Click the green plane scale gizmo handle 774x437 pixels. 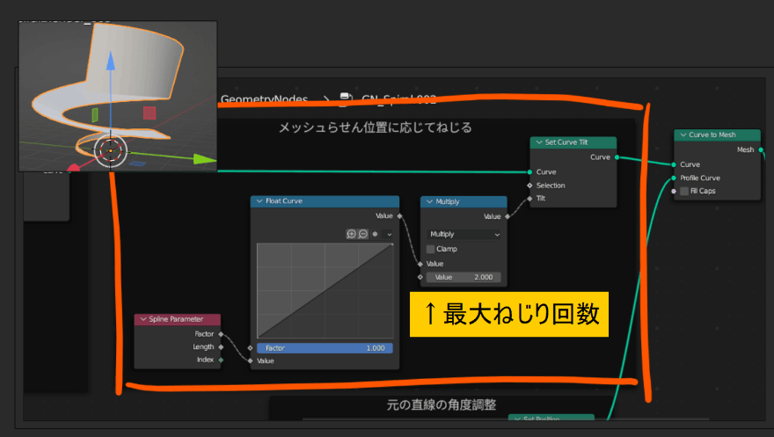tap(95, 115)
